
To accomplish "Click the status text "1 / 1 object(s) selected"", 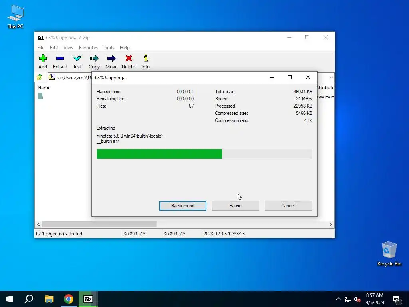I will (x=59, y=234).
